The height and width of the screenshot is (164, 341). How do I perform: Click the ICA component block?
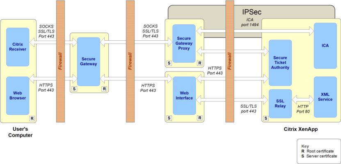point(325,46)
